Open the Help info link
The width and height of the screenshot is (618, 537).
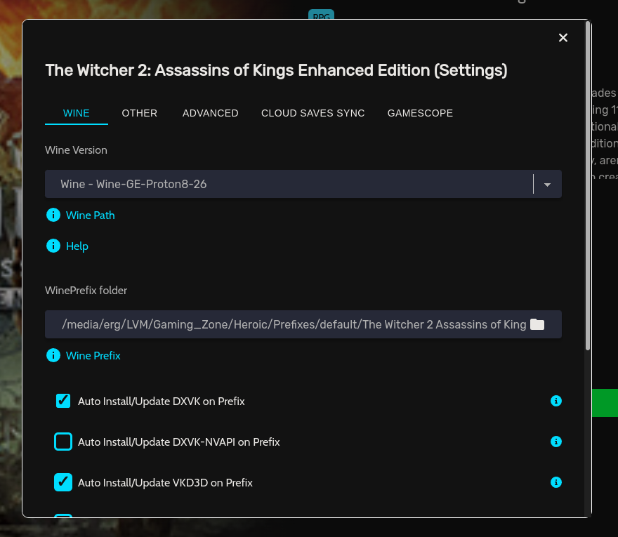tap(77, 246)
